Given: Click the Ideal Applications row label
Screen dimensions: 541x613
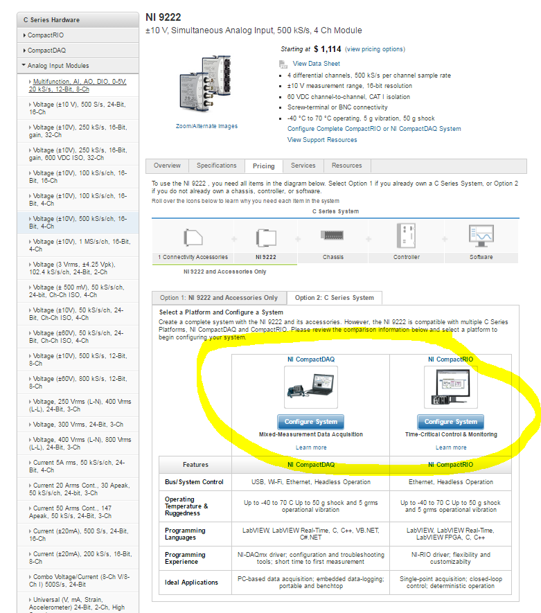Looking at the screenshot, I should coord(192,583).
